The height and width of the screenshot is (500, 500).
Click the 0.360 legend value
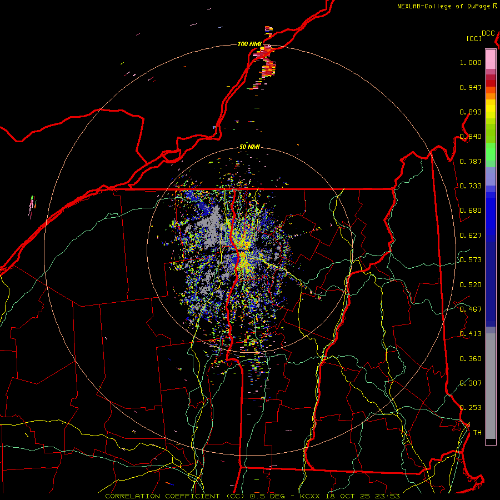tap(471, 359)
